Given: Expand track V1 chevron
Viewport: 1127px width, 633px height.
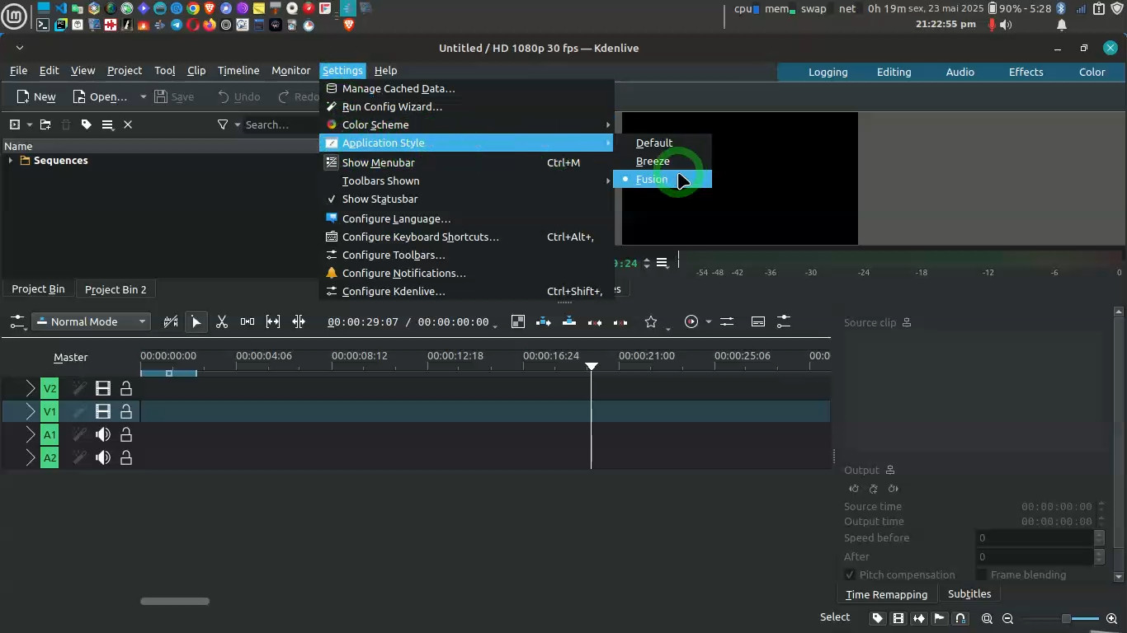Looking at the screenshot, I should (x=31, y=411).
